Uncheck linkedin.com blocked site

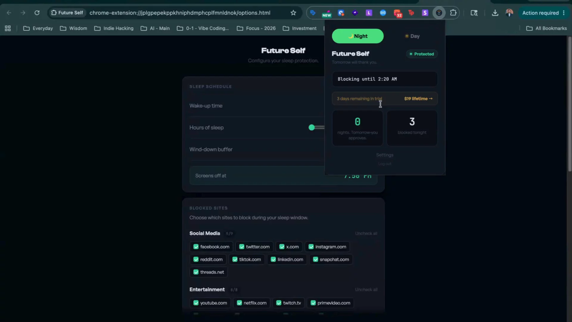click(x=273, y=259)
